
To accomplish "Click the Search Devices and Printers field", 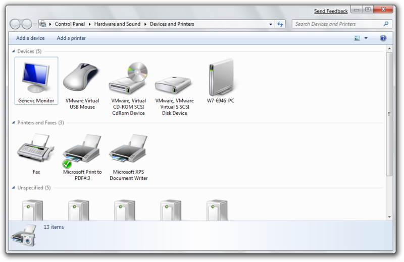I will (342, 24).
